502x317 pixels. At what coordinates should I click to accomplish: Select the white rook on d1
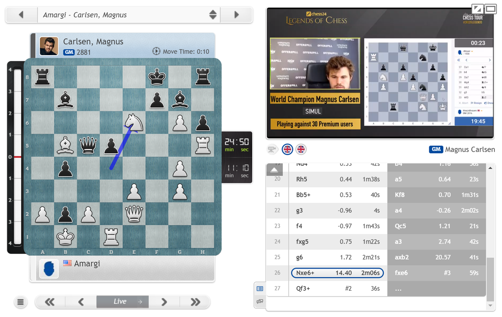point(111,238)
